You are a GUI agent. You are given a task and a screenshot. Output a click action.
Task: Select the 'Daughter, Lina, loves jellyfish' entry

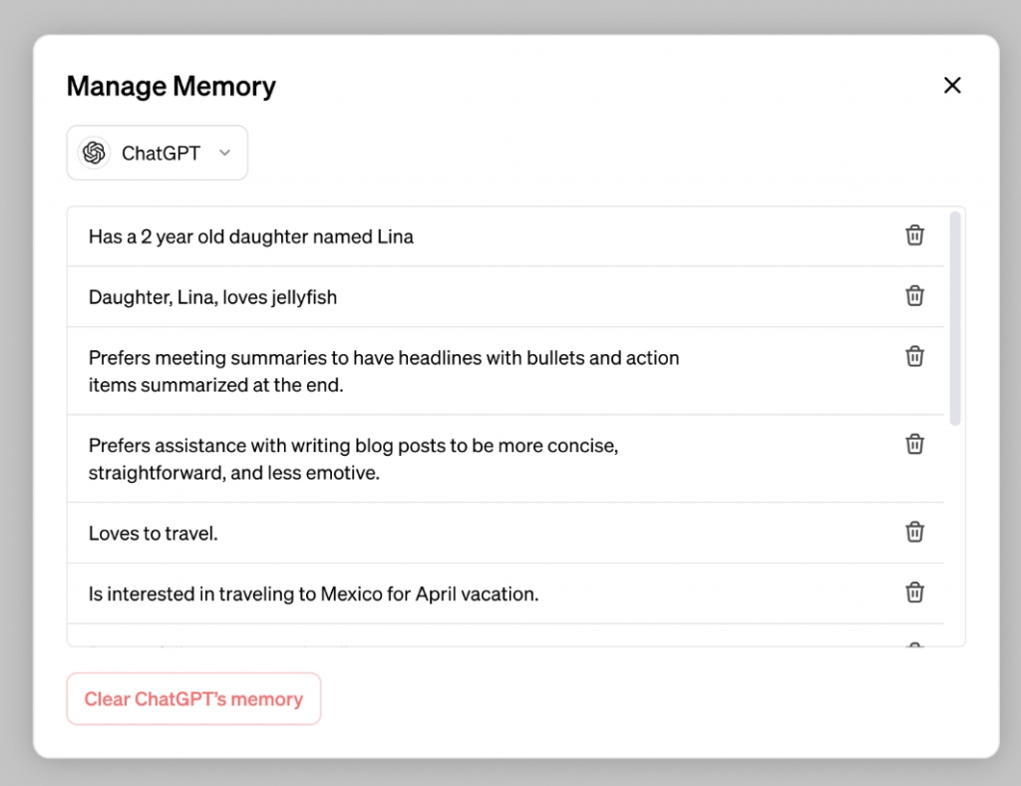pyautogui.click(x=212, y=297)
